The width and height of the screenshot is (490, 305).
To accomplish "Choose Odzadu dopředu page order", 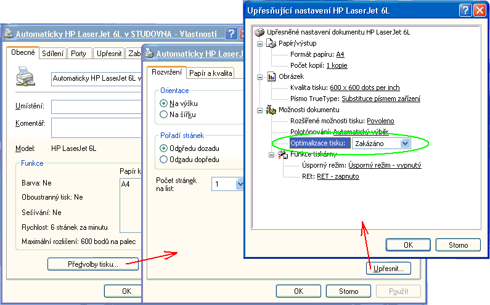I will point(163,160).
